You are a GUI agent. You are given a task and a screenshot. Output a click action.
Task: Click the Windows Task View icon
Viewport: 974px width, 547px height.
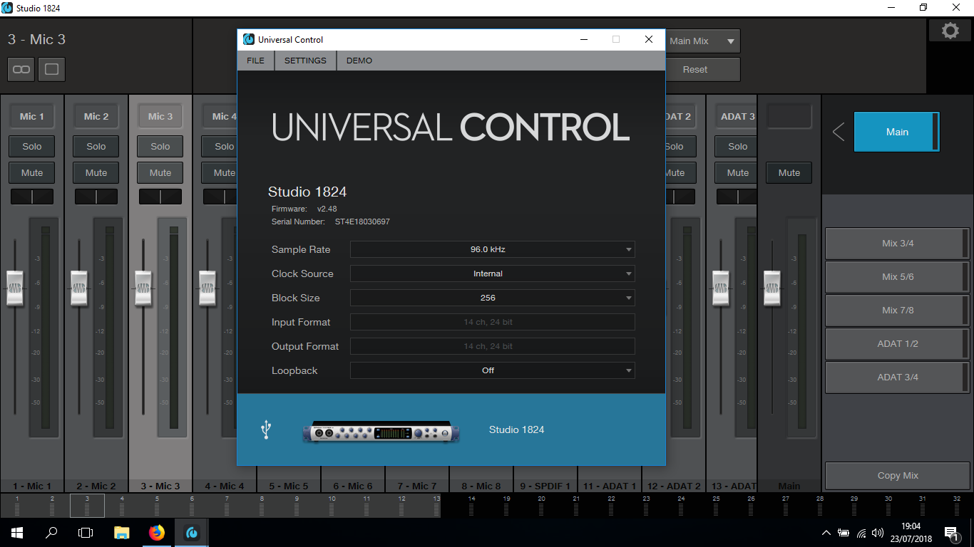click(86, 533)
